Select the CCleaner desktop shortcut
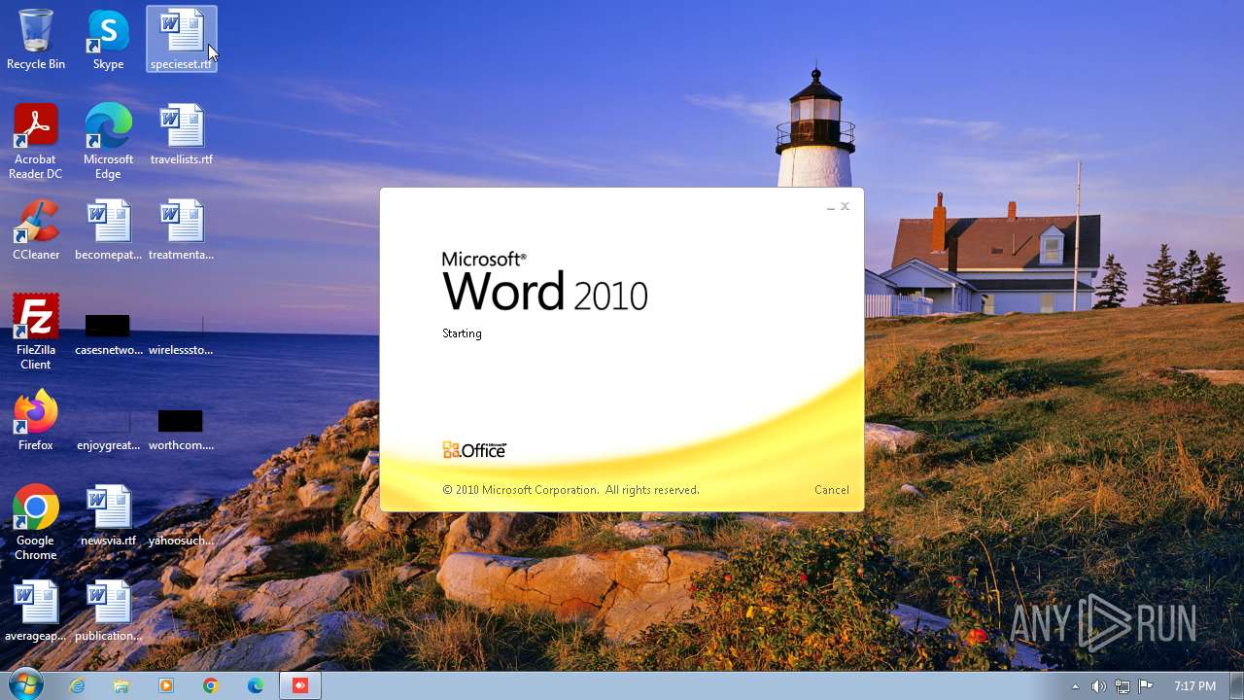This screenshot has width=1244, height=700. pos(36,229)
